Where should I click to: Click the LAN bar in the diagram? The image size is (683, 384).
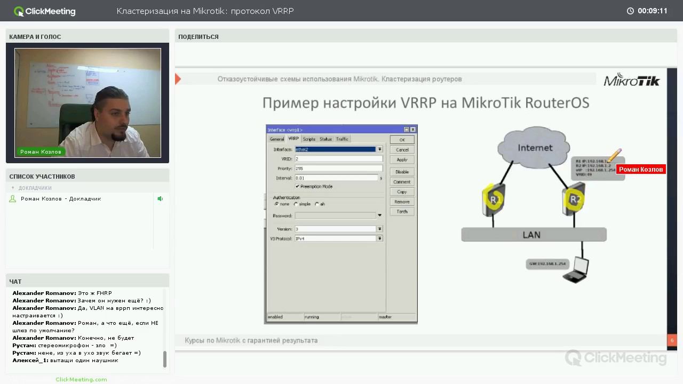point(534,235)
